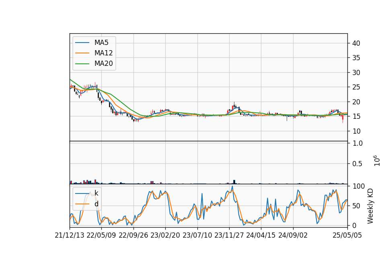Image resolution: width=386 pixels, height=277 pixels.
Task: Click the price axis value 40
Action: pyautogui.click(x=356, y=43)
